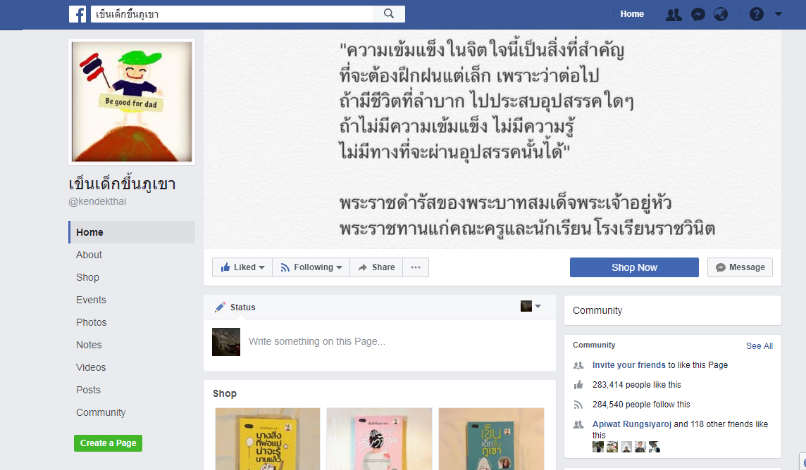Select About in the page sidebar
806x470 pixels.
point(89,255)
